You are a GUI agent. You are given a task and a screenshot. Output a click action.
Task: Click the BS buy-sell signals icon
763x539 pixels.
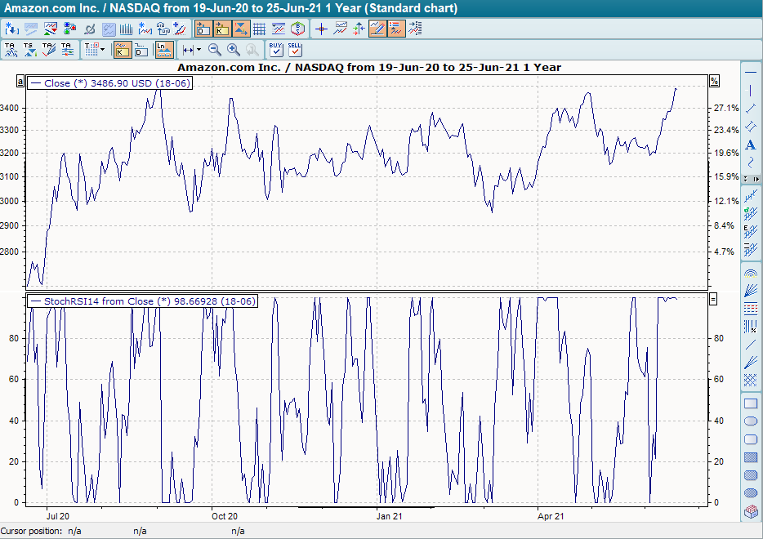(x=298, y=29)
